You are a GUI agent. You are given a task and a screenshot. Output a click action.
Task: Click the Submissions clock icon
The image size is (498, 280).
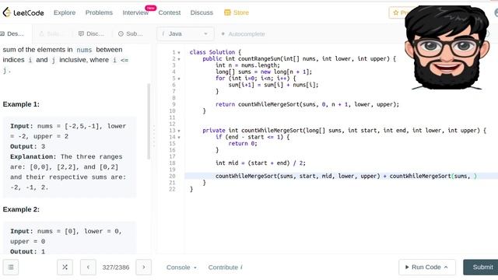coord(121,33)
